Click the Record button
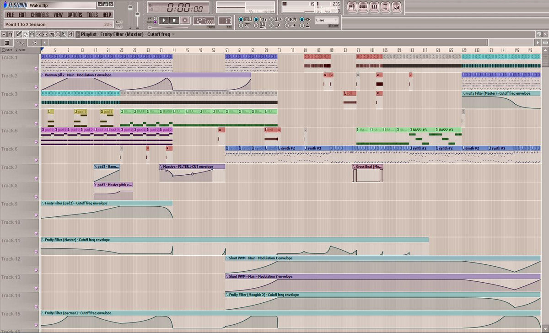 click(x=185, y=21)
